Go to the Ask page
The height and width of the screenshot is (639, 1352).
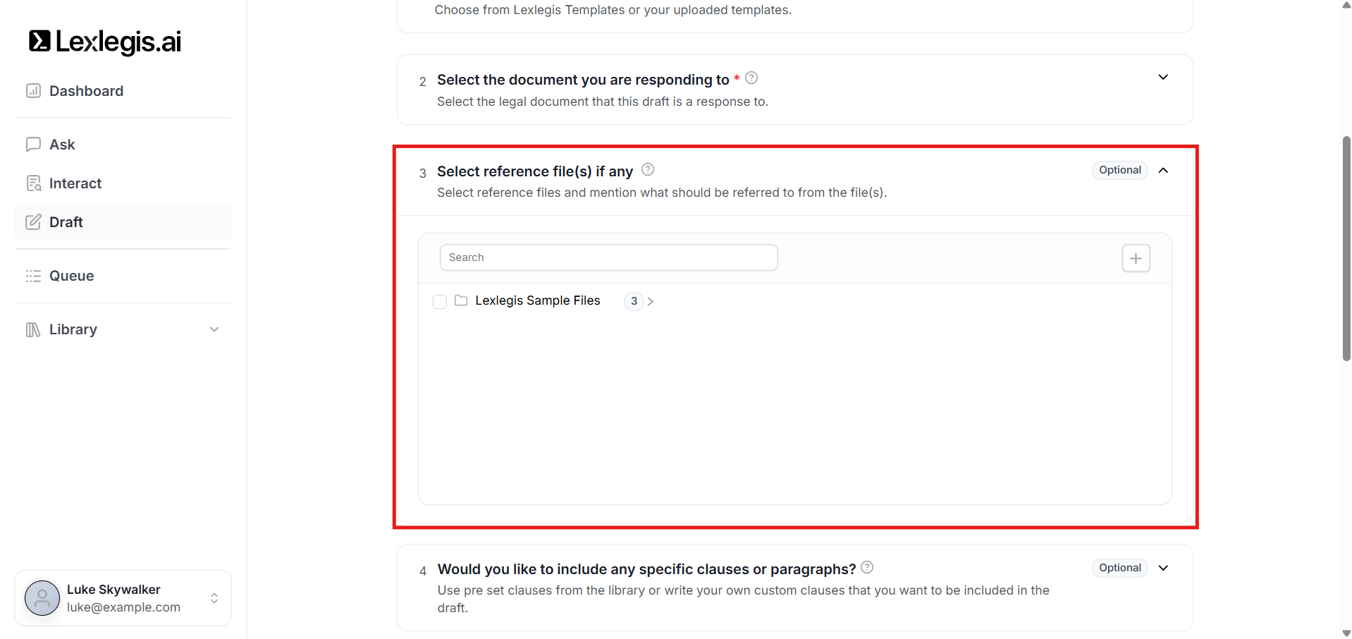[x=62, y=145]
